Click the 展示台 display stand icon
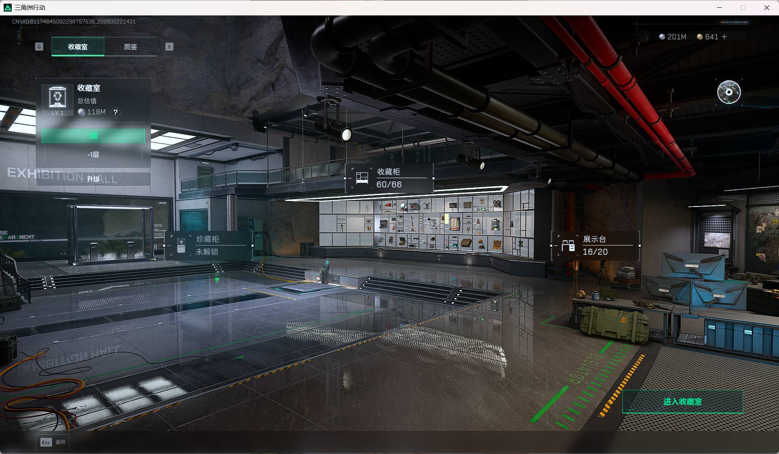Viewport: 779px width, 454px height. point(568,245)
